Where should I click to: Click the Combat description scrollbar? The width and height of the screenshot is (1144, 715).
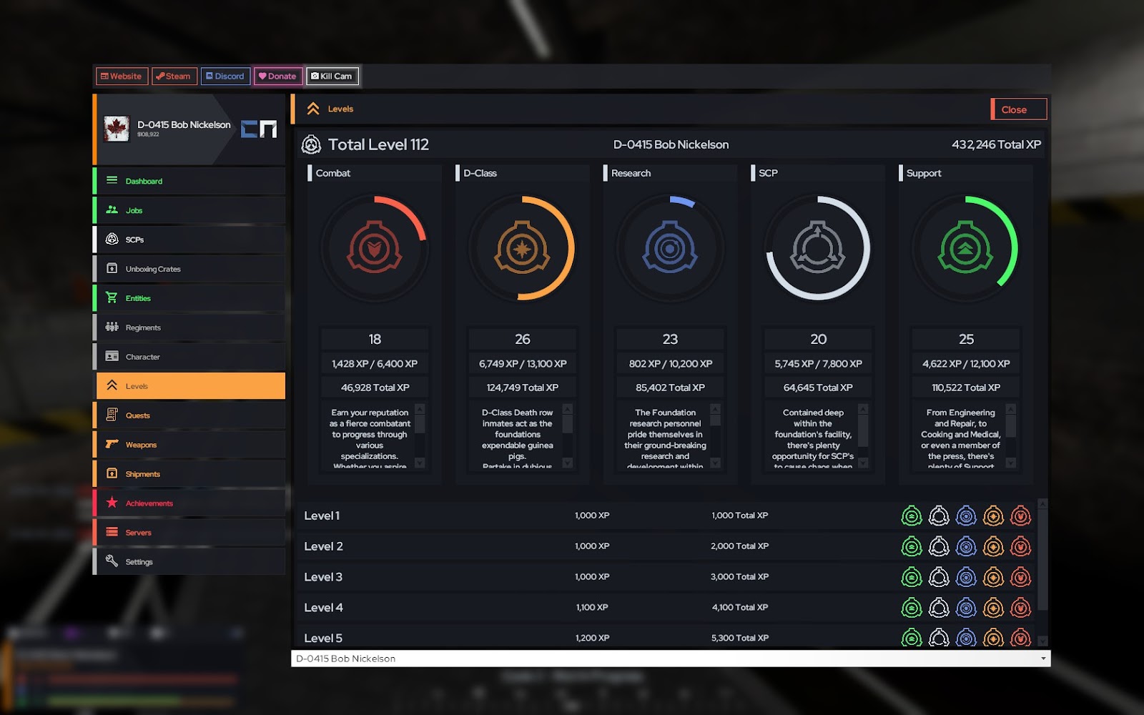click(x=420, y=436)
